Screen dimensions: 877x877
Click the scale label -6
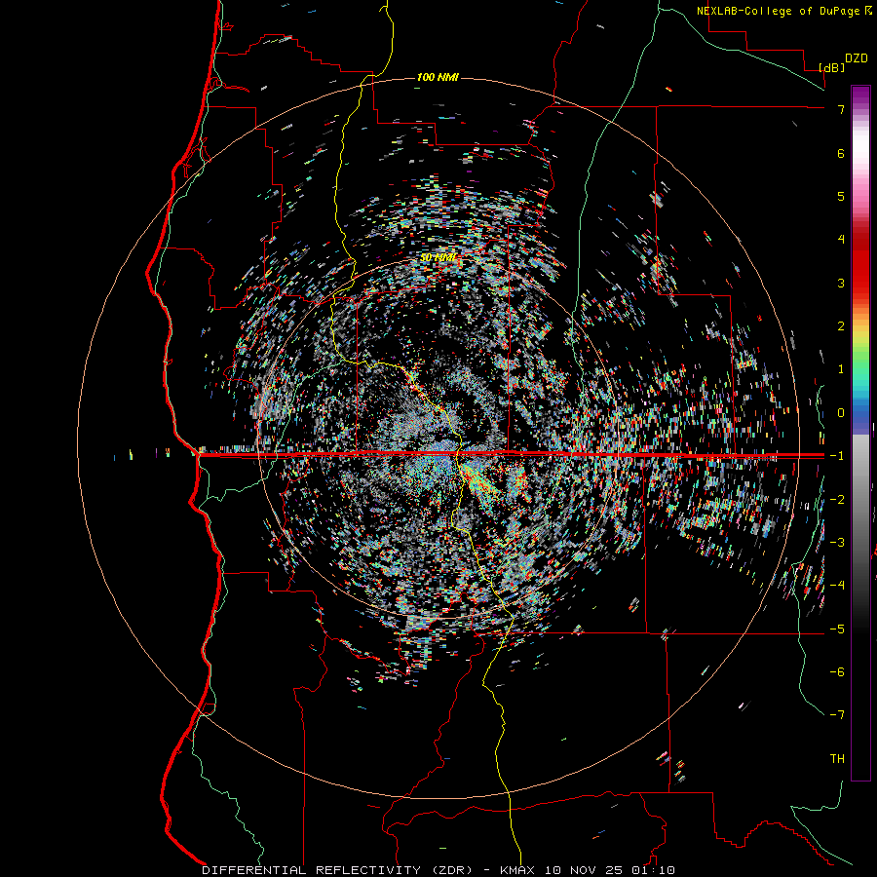tap(837, 672)
